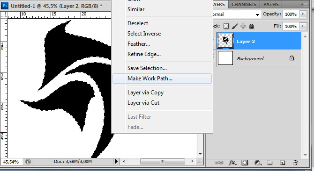Click the horizontal scrollbar left arrow

coord(124,161)
